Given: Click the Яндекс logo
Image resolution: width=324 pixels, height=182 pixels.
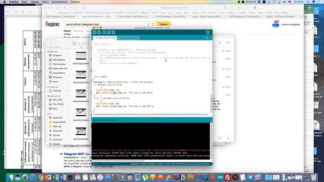Looking at the screenshot, I should (53, 24).
